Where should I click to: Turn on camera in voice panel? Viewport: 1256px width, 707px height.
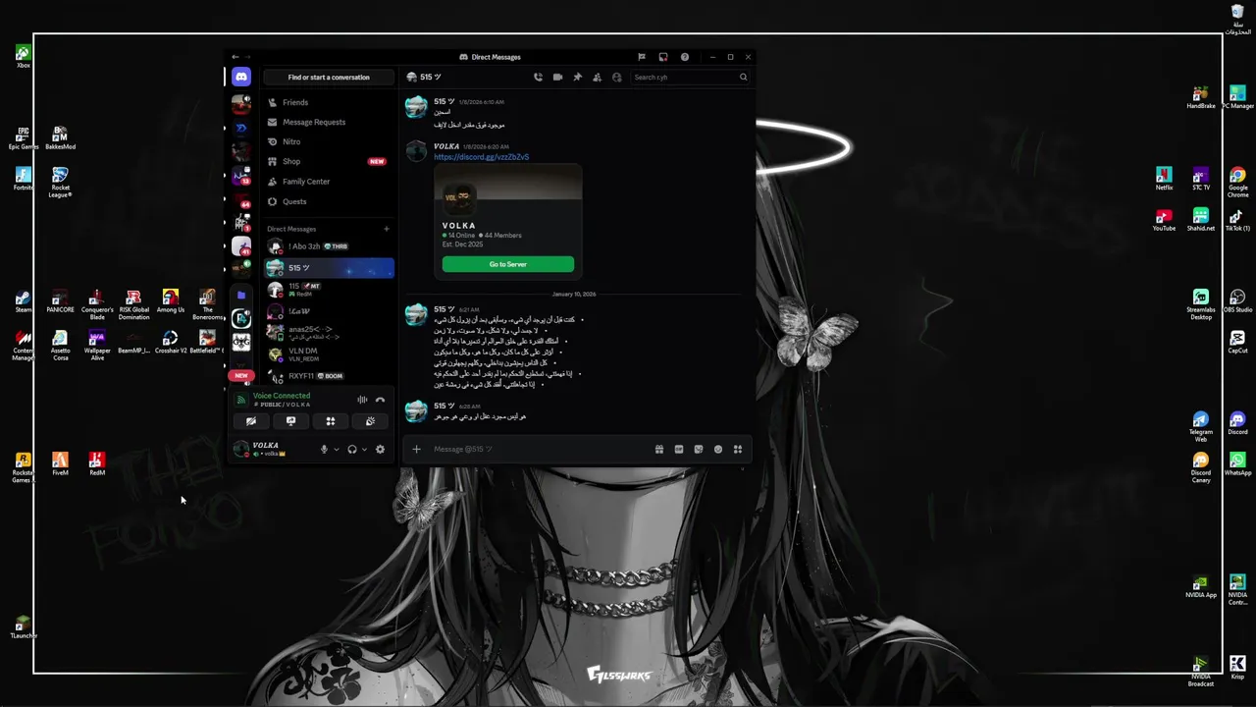tap(251, 421)
